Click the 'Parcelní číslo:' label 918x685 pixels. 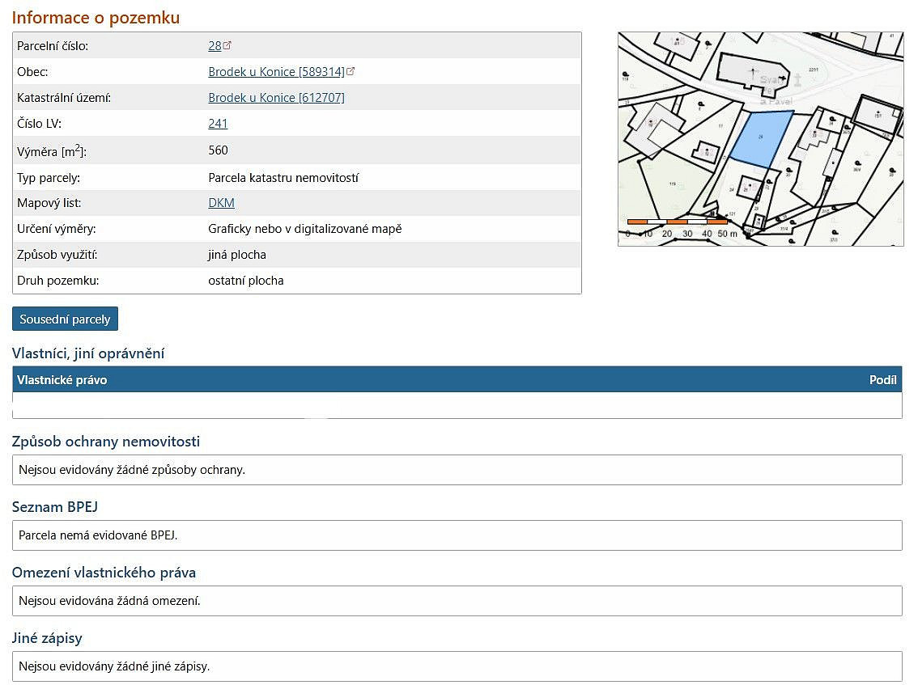[x=53, y=45]
